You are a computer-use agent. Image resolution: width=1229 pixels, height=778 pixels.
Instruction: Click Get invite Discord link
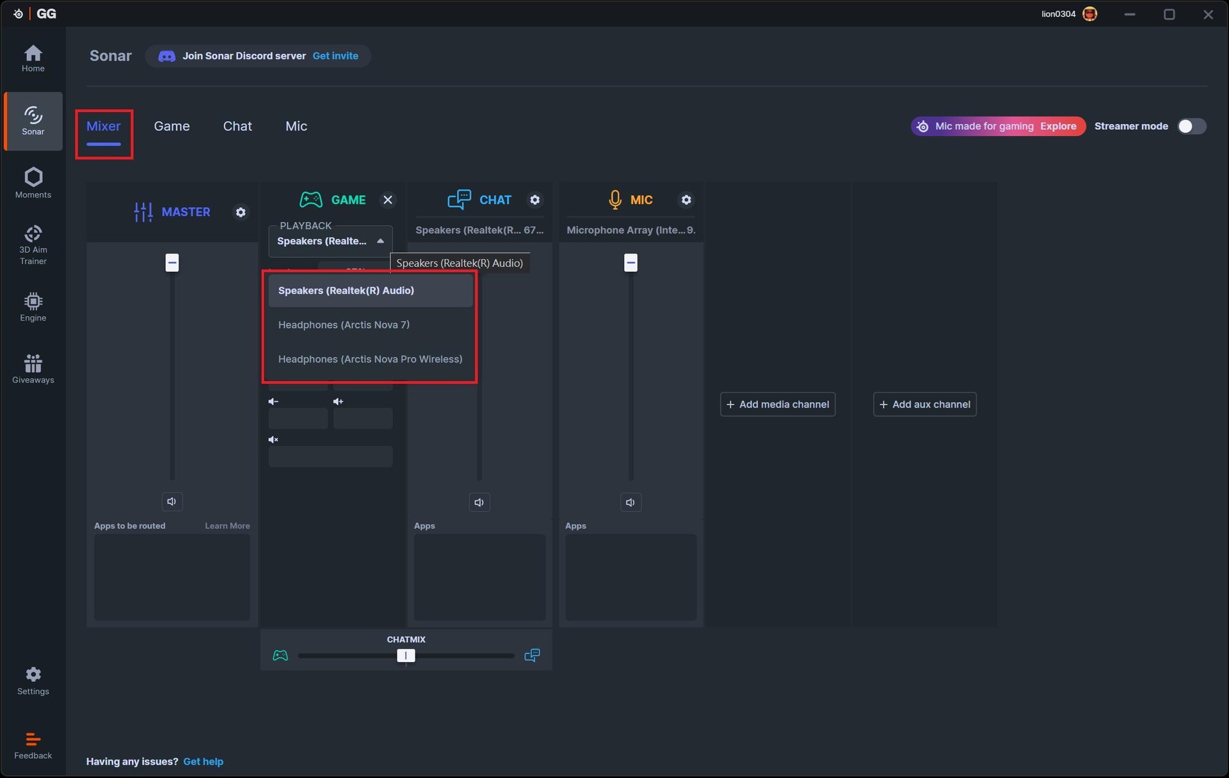[335, 56]
